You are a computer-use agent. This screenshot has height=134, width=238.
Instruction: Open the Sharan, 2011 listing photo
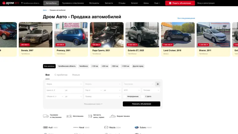tap(213, 35)
